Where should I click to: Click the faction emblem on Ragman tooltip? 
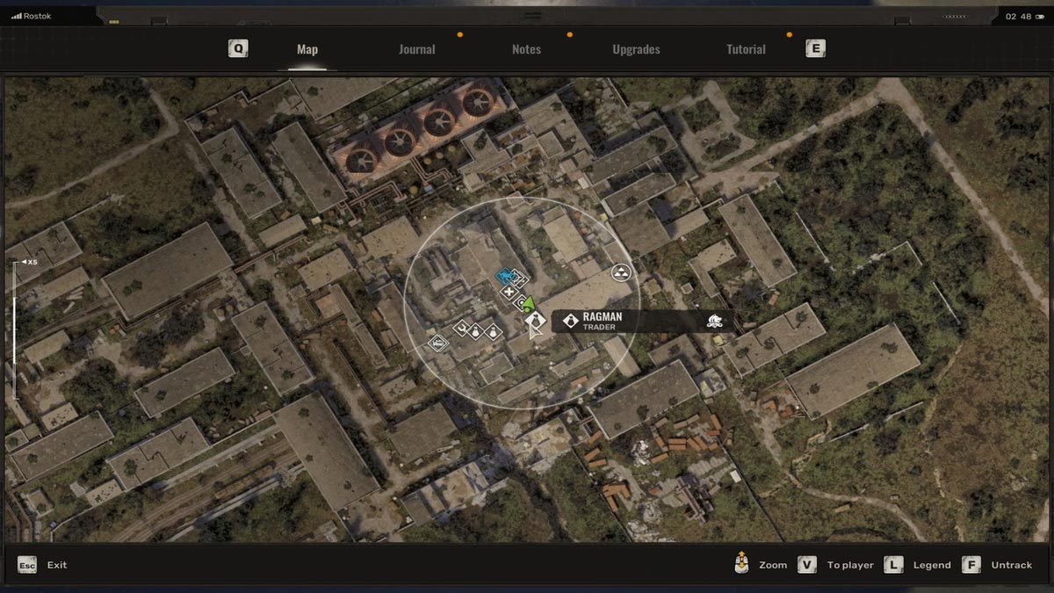pos(715,322)
